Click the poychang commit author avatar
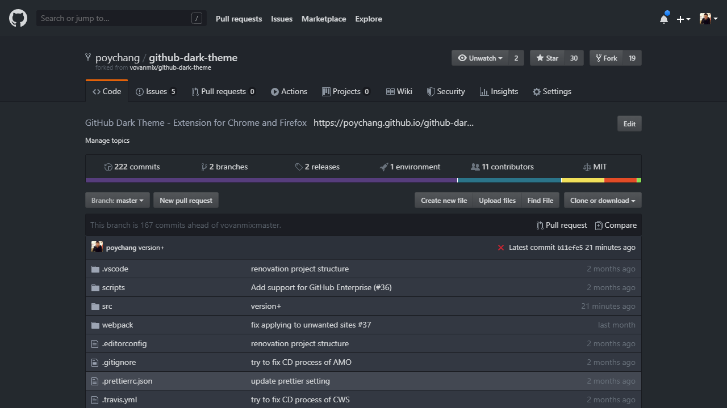Viewport: 727px width, 408px height. pos(97,247)
